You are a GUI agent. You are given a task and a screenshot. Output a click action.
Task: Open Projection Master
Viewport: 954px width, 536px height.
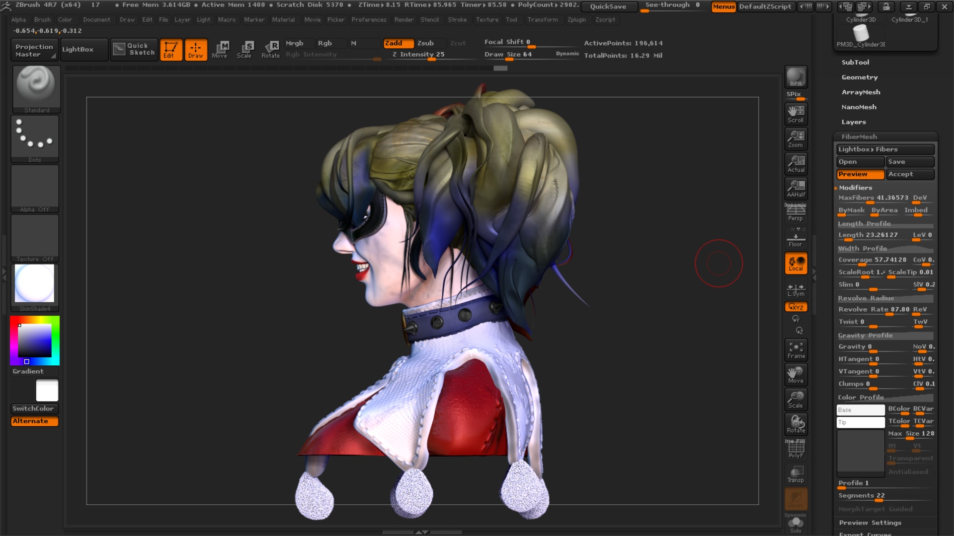(x=34, y=50)
